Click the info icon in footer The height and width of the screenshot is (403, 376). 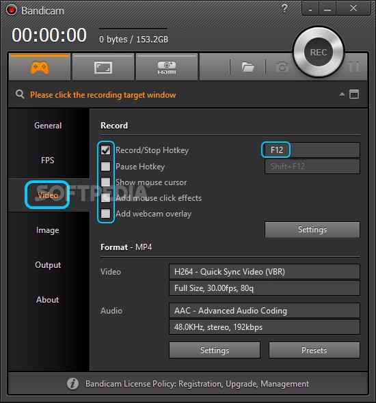pyautogui.click(x=72, y=384)
